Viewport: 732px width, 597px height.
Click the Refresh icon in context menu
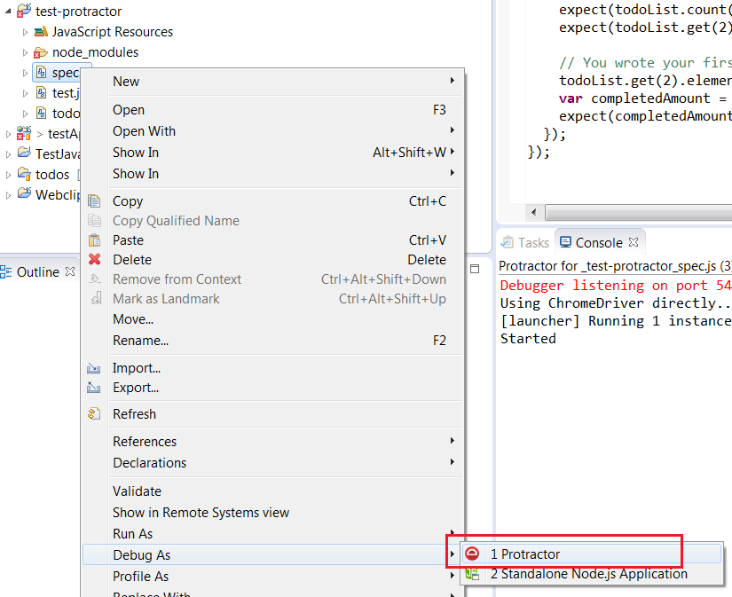[x=95, y=414]
